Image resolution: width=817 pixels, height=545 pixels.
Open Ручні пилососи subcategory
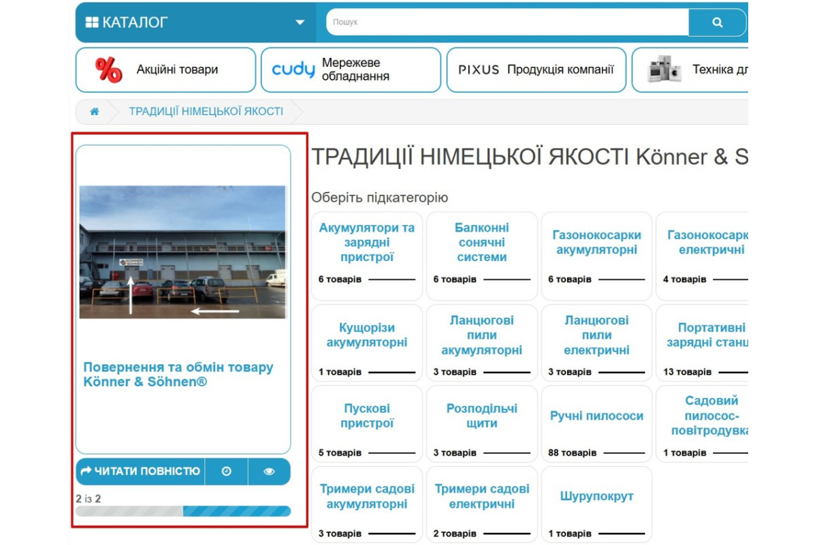597,416
